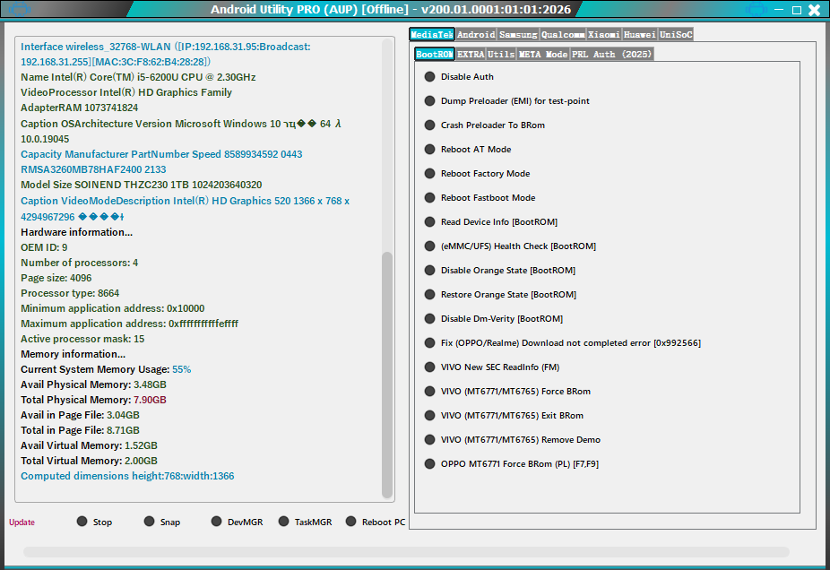The image size is (830, 570).
Task: Take a screenshot with Snap
Action: point(150,522)
